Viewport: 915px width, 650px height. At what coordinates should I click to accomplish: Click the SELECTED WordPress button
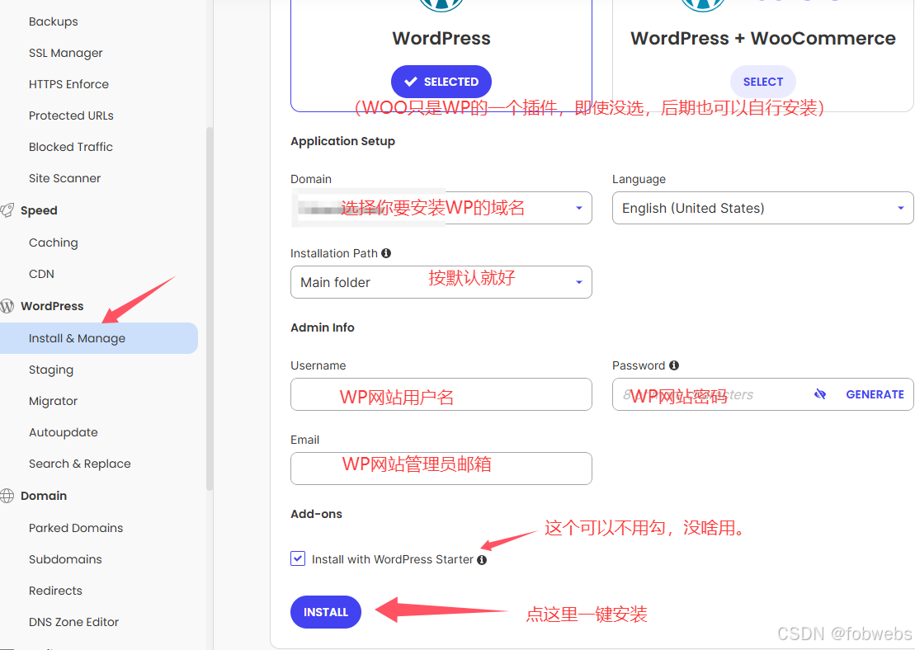441,82
